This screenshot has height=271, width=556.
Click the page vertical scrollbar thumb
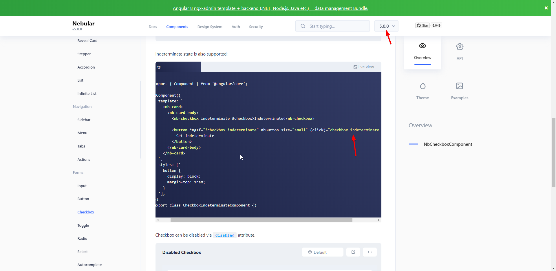553,152
